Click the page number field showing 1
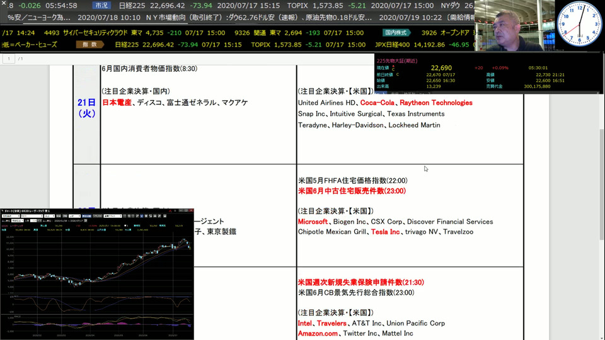This screenshot has height=340, width=605. click(x=8, y=59)
